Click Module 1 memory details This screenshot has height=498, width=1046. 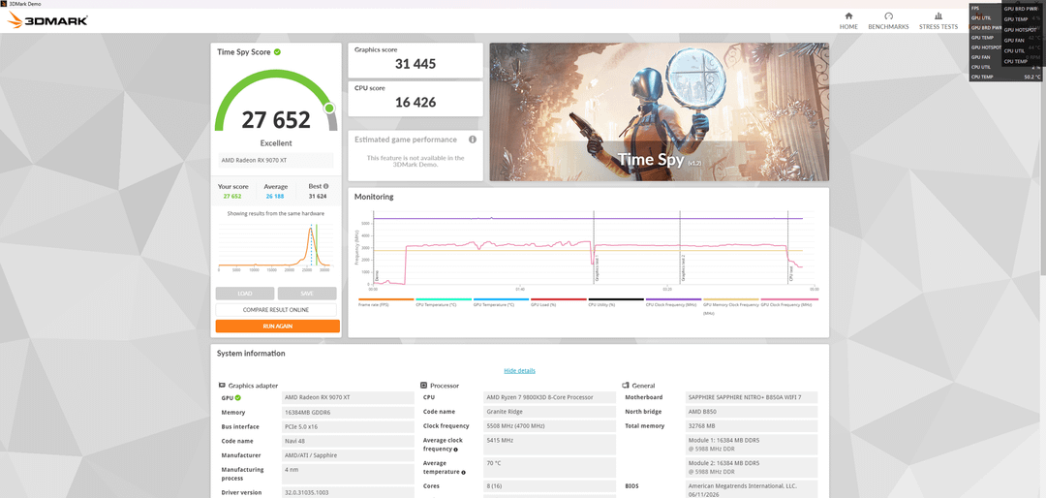(x=752, y=444)
